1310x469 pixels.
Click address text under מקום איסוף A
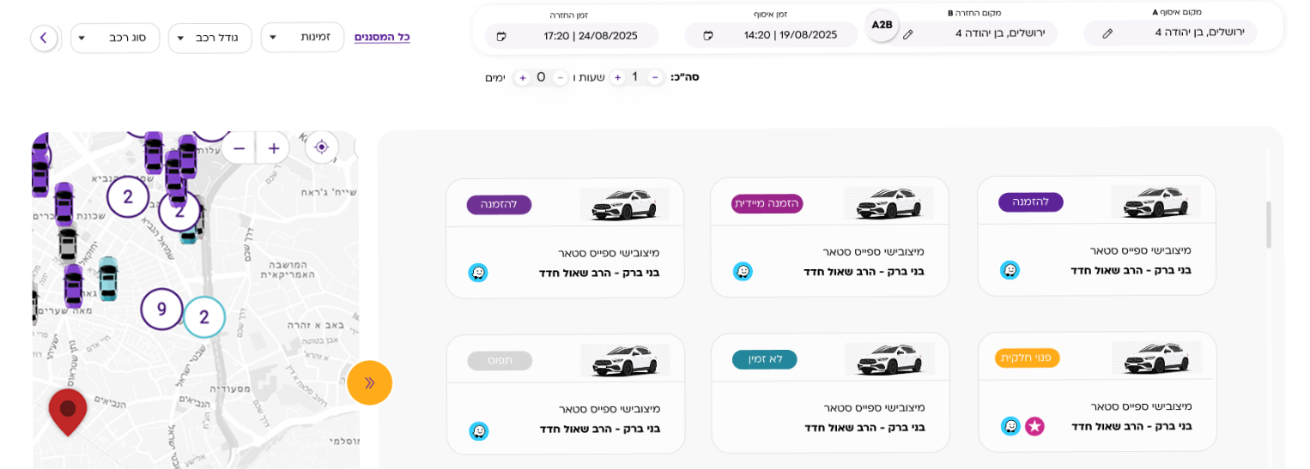(x=1199, y=33)
